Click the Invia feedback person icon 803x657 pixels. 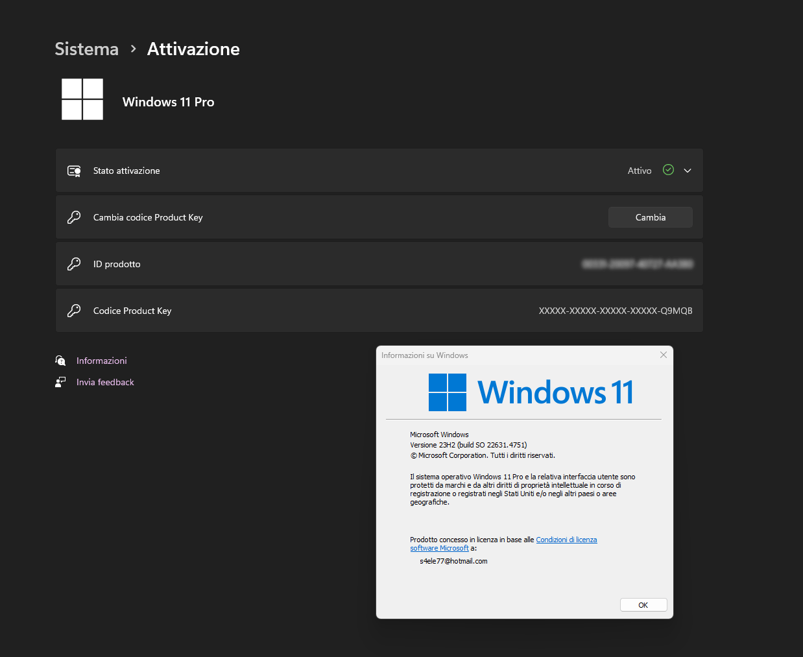pos(60,382)
